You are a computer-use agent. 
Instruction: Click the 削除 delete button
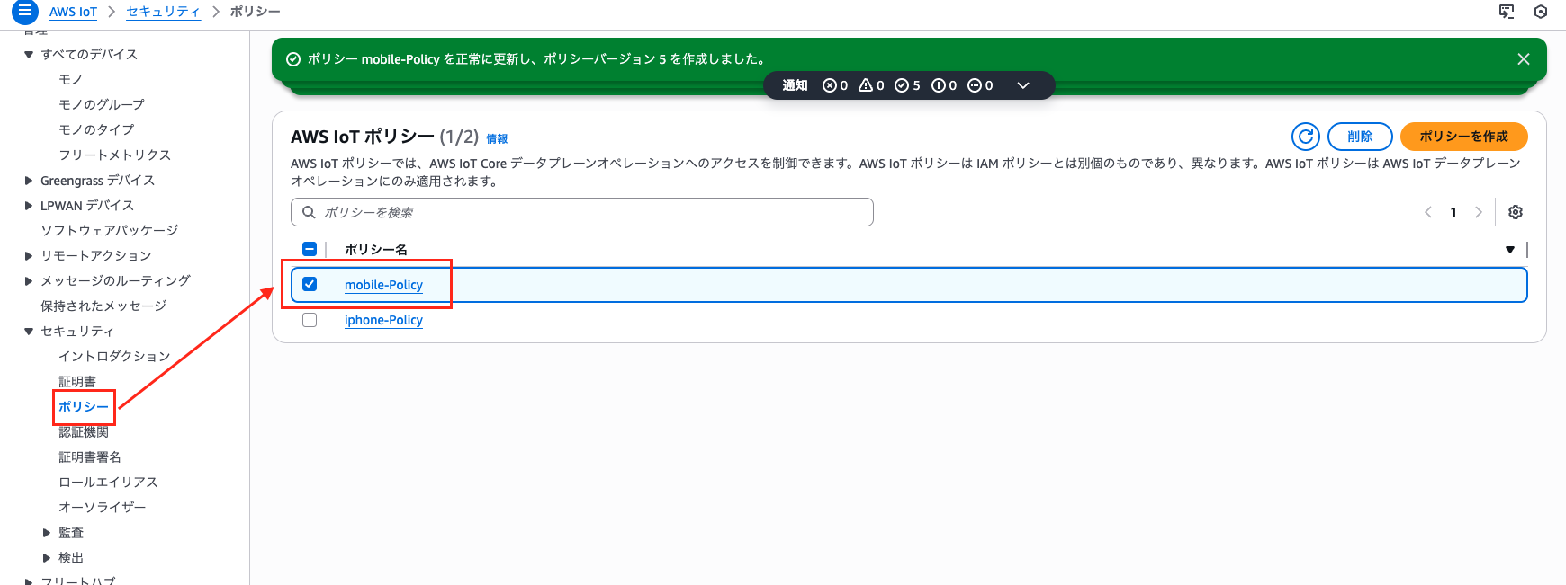click(x=1360, y=137)
